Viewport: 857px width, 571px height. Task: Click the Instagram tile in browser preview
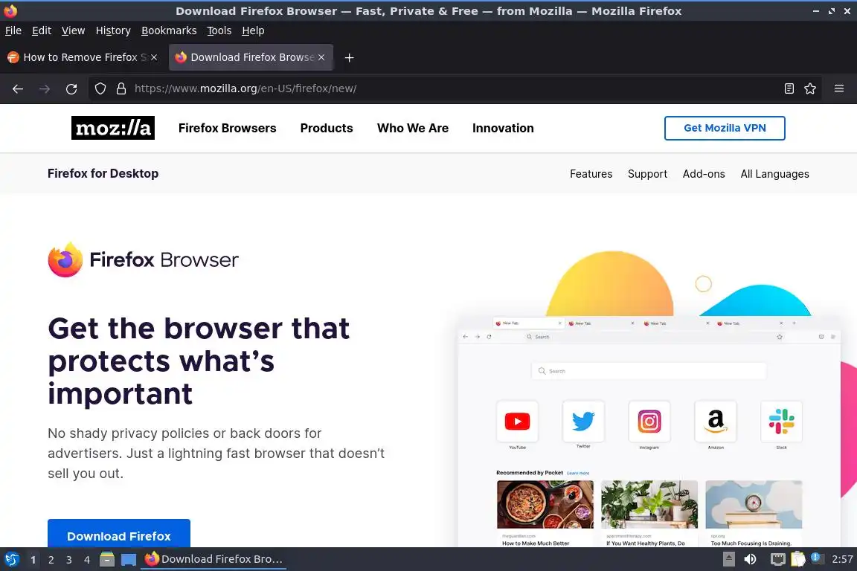point(649,422)
